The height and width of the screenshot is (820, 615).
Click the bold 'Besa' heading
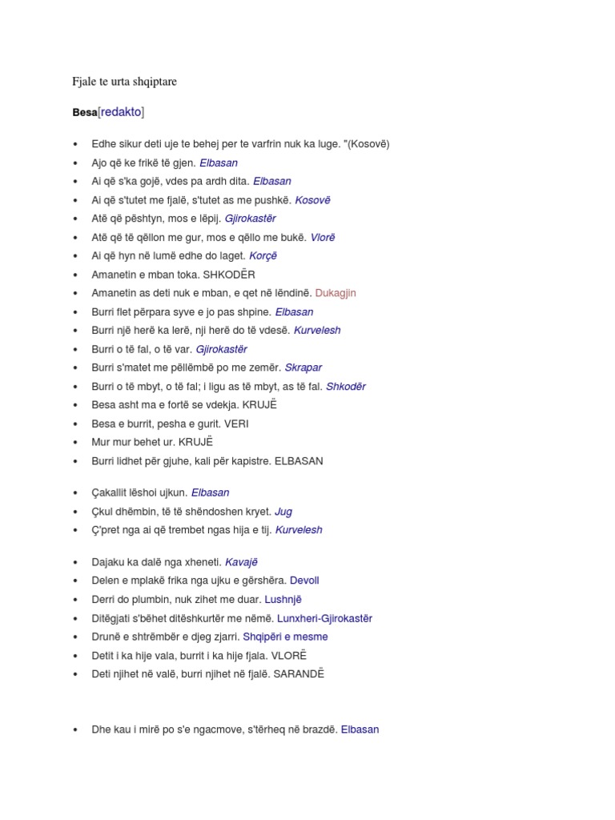[84, 113]
